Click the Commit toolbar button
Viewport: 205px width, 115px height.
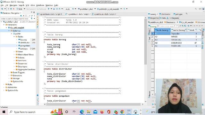pos(31,9)
